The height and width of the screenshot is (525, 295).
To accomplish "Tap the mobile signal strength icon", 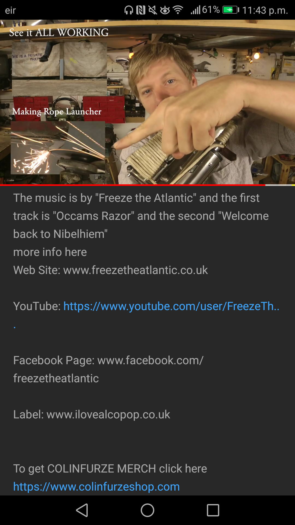I will pos(196,10).
